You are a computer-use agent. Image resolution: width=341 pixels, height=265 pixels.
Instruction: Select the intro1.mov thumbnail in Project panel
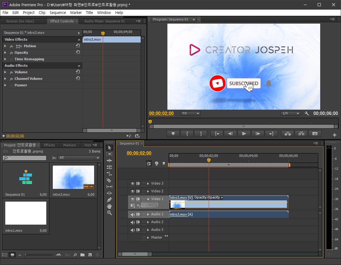[26, 213]
